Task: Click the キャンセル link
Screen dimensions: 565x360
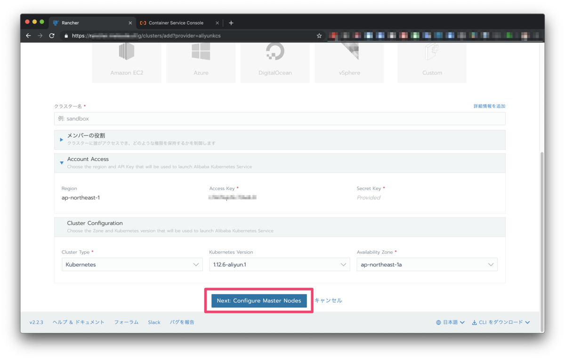Action: click(328, 300)
